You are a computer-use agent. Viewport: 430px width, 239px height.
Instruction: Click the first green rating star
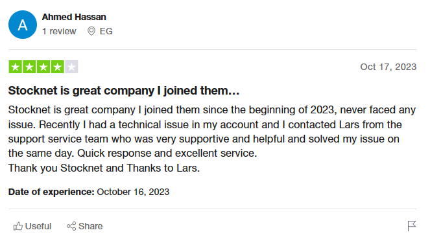point(16,67)
